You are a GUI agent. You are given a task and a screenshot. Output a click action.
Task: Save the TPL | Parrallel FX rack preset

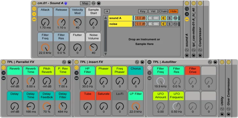point(69,62)
